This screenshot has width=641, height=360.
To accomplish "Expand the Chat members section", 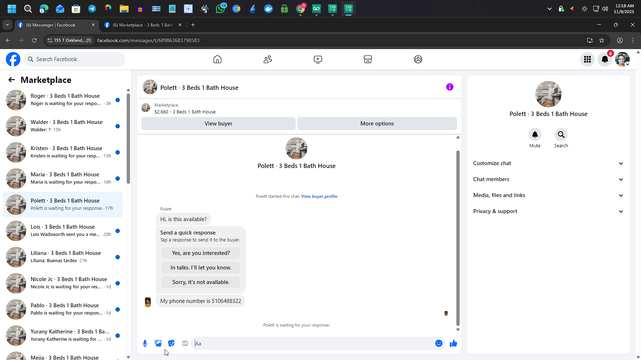I will tap(548, 179).
